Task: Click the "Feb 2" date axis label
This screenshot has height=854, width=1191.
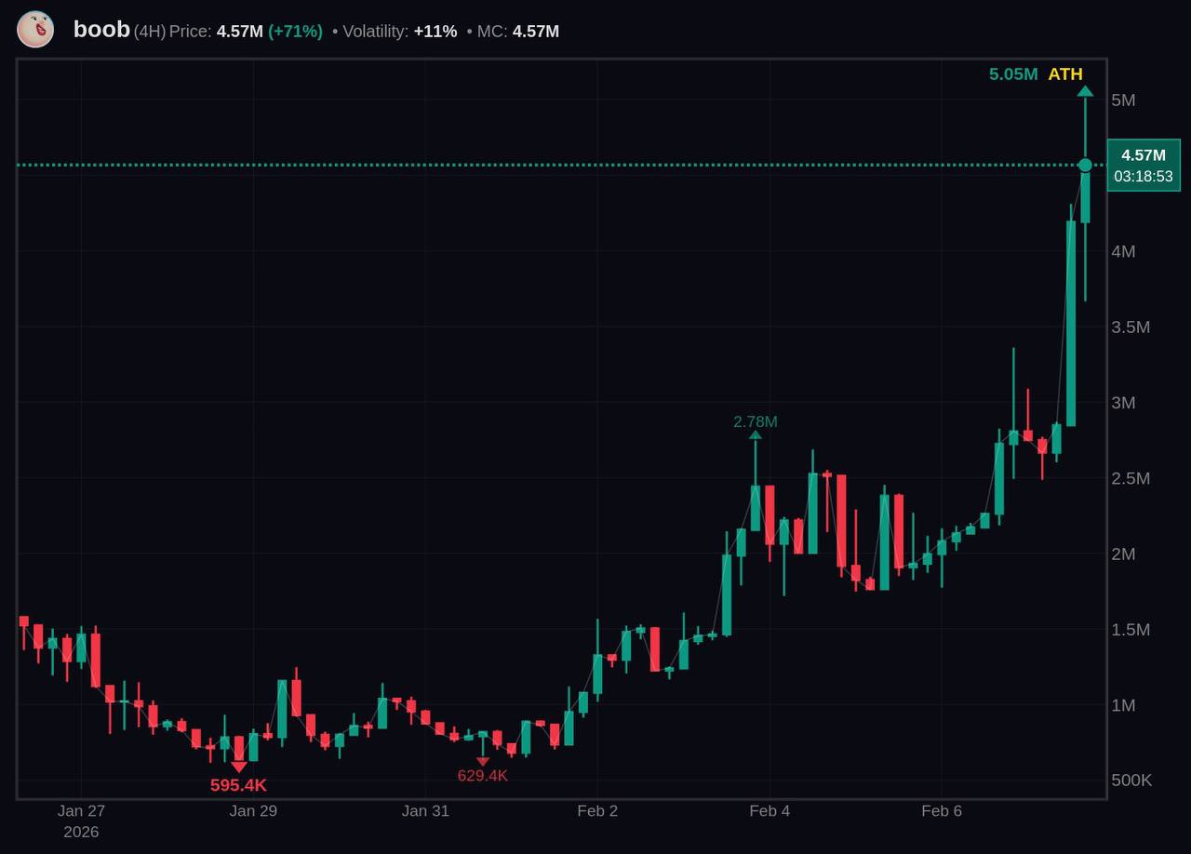Action: [597, 811]
